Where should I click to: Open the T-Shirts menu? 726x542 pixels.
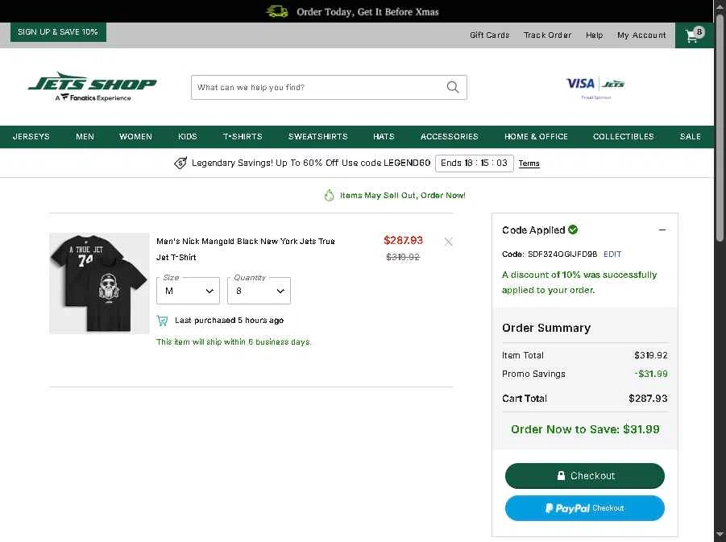(243, 137)
